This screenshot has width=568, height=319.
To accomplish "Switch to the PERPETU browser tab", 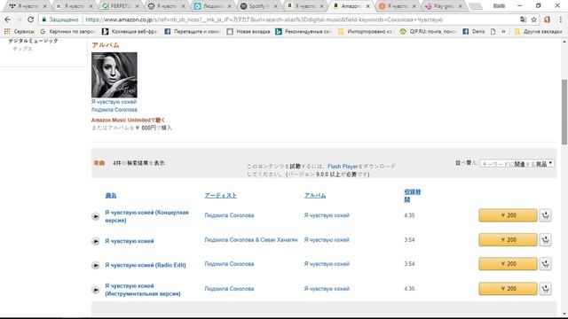I will (121, 6).
